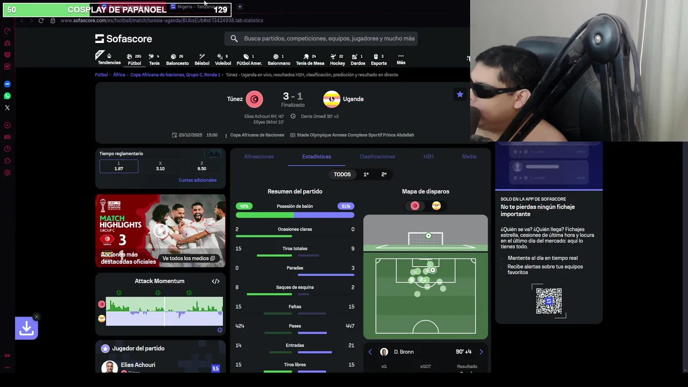
Task: Reload the page
Action: point(41,20)
